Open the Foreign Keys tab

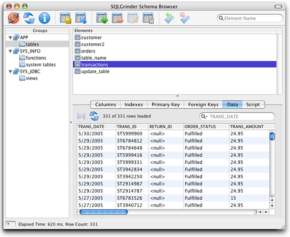(x=203, y=104)
